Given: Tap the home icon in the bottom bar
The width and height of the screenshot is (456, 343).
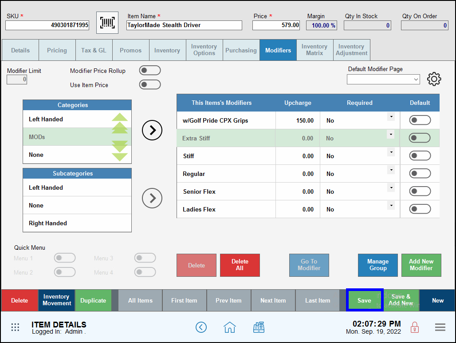Looking at the screenshot, I should point(230,327).
